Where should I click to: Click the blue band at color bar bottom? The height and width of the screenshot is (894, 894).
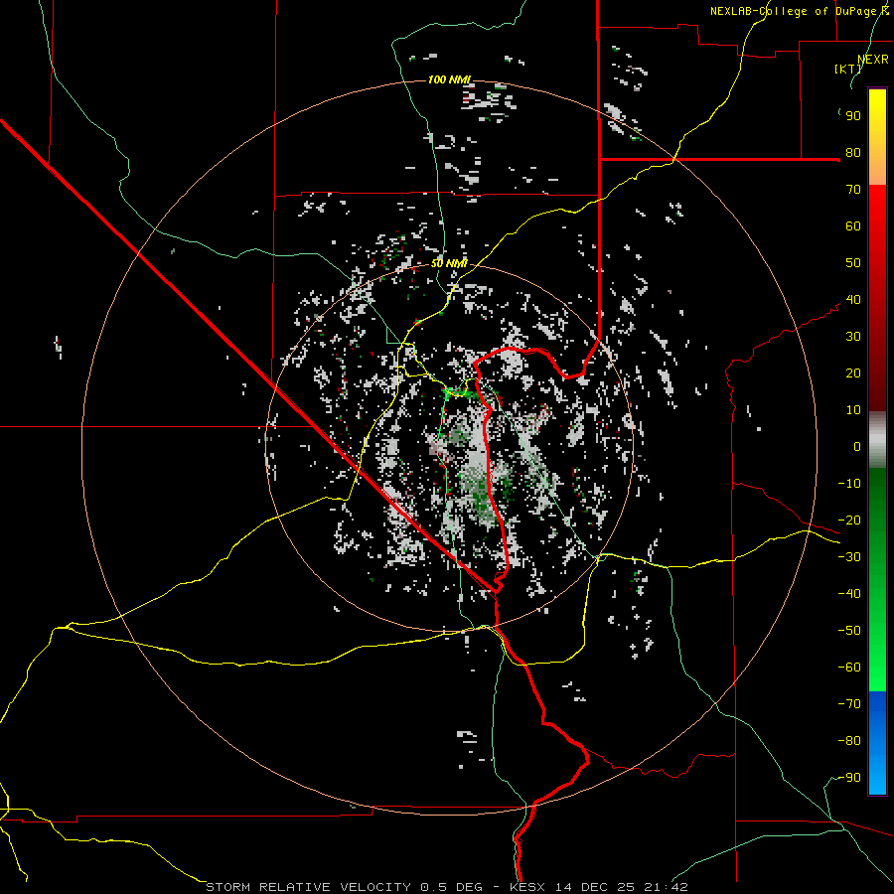click(877, 743)
